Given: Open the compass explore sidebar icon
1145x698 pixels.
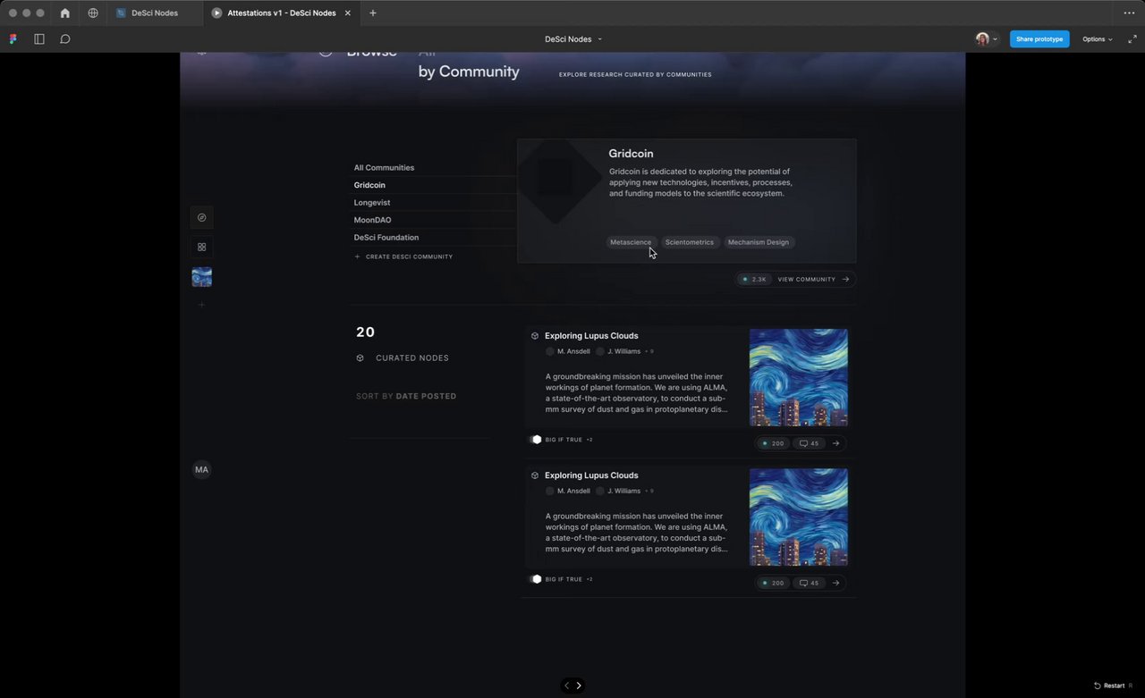Looking at the screenshot, I should pyautogui.click(x=201, y=217).
